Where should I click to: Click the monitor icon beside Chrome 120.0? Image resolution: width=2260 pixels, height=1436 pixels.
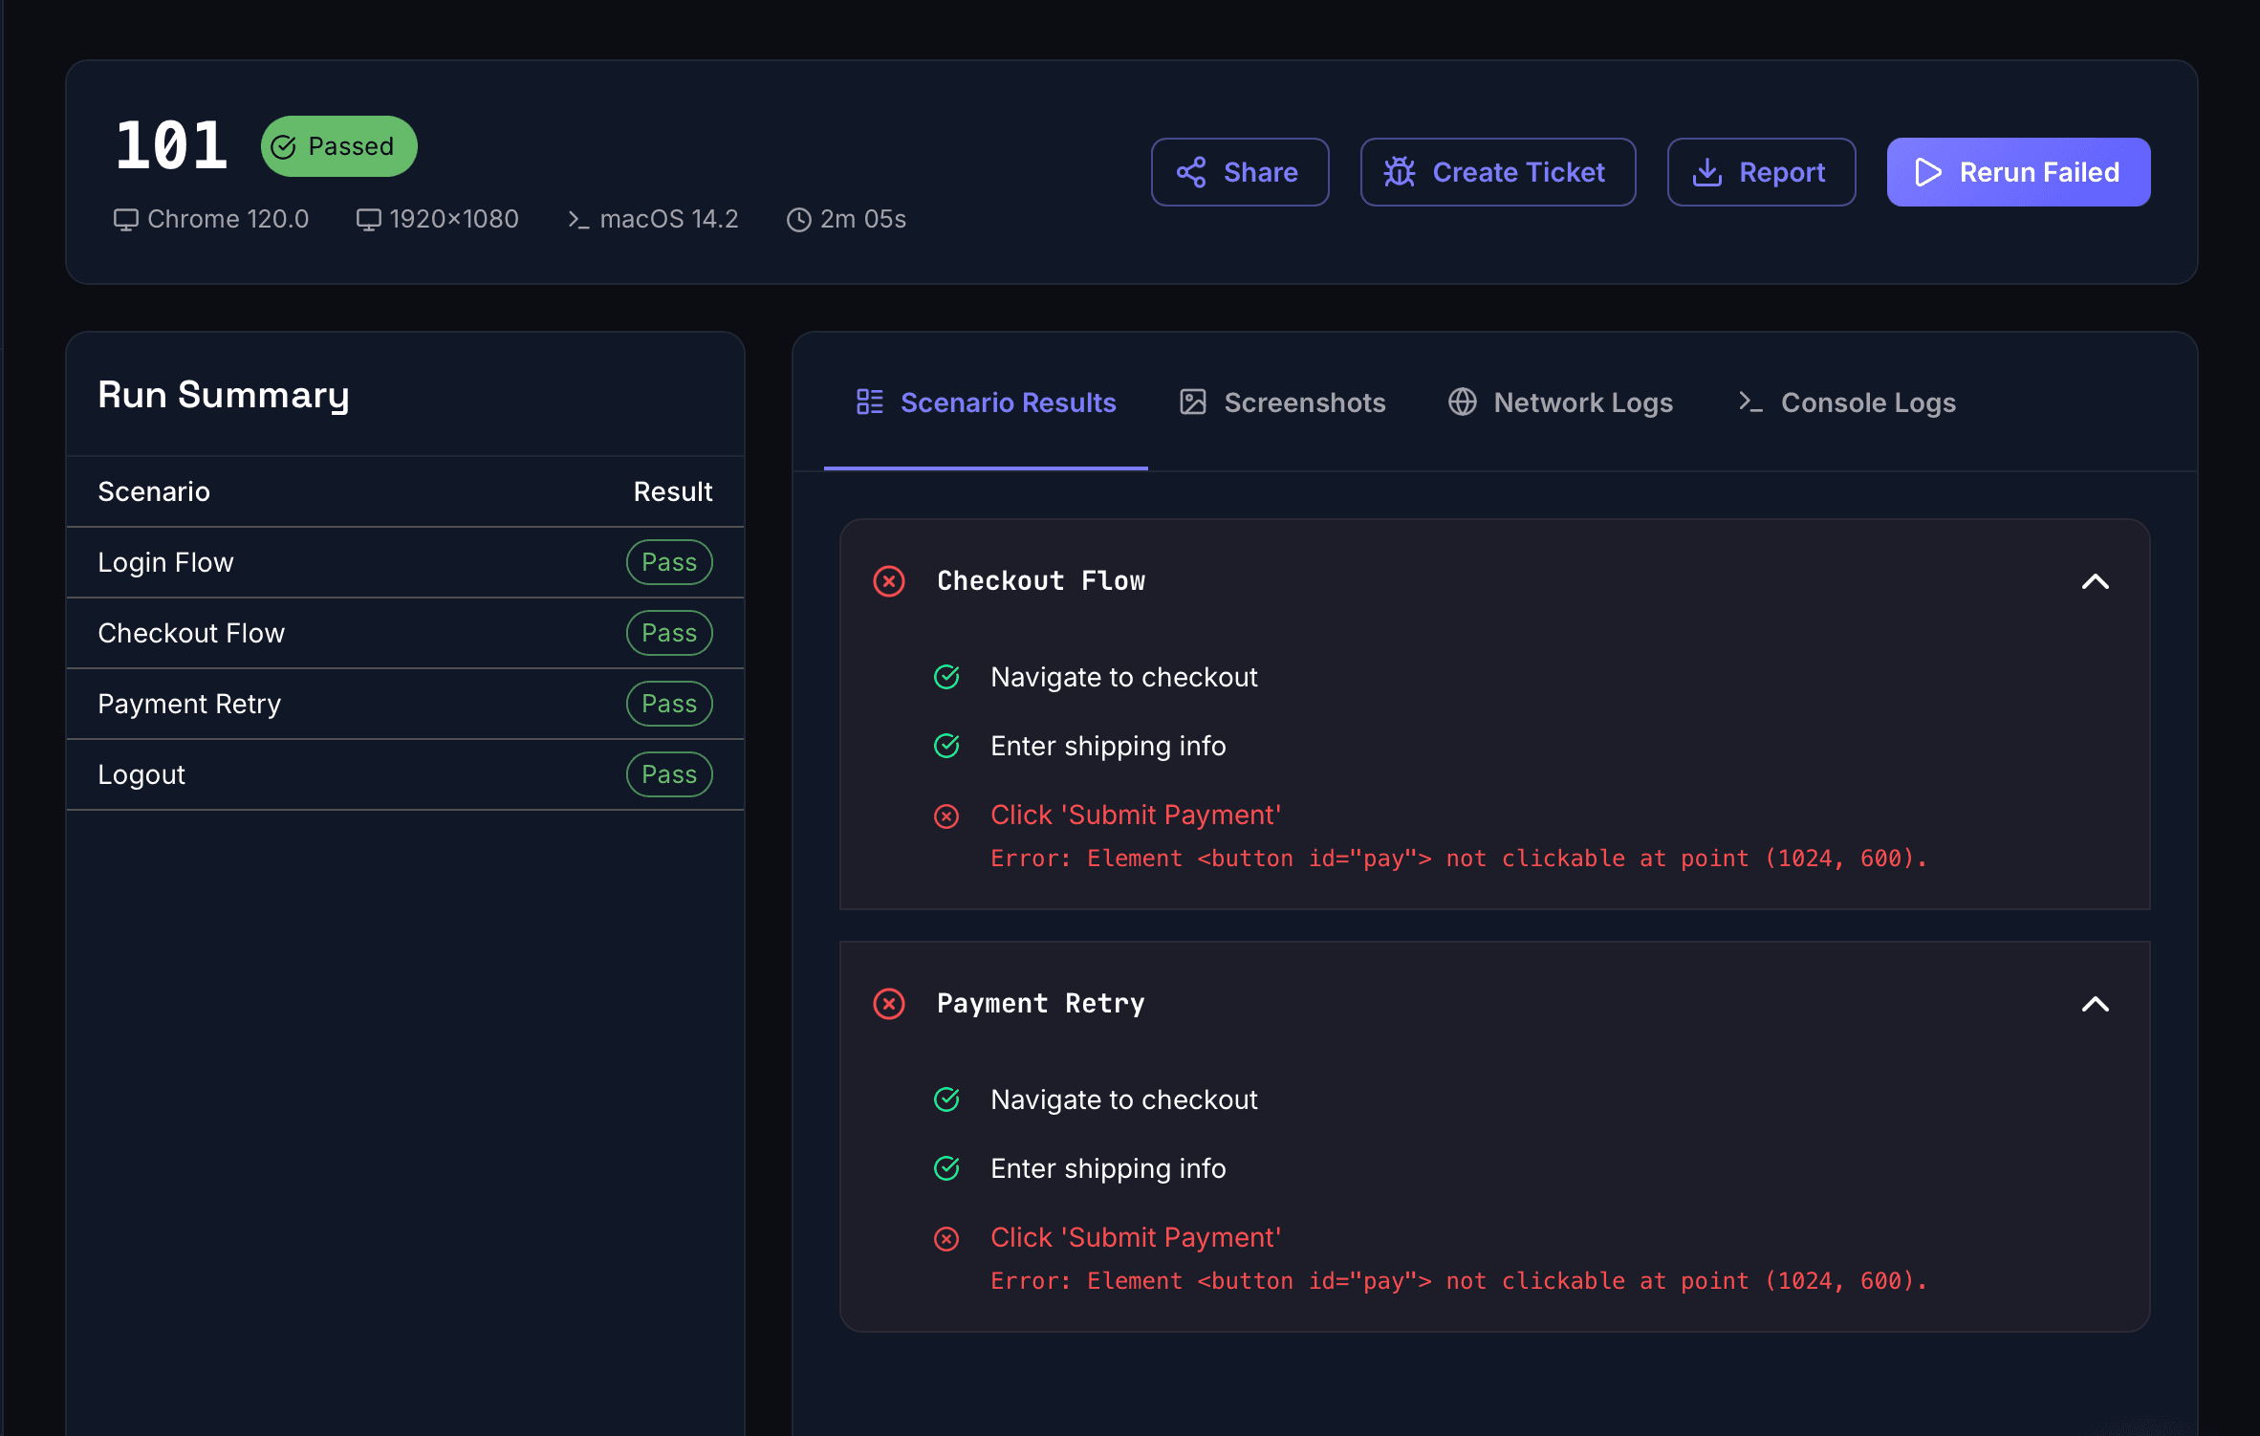click(125, 220)
